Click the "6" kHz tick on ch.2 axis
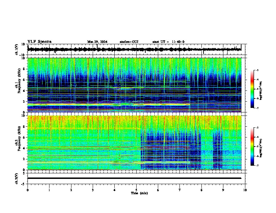Image resolution: width=276 pixels, height=213 pixels. point(24,137)
